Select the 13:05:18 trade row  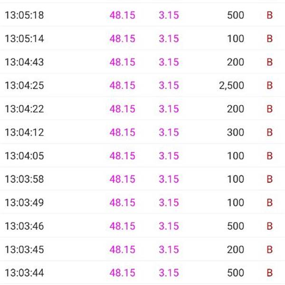pos(142,15)
